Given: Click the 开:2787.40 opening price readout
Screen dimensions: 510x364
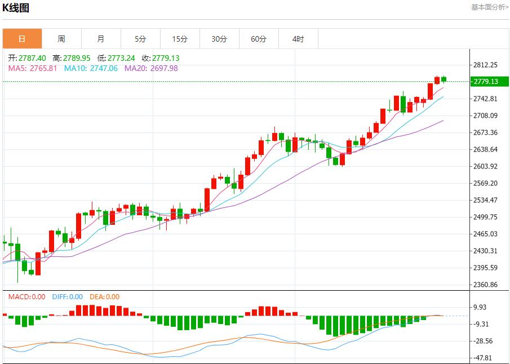Looking at the screenshot, I should [27, 58].
